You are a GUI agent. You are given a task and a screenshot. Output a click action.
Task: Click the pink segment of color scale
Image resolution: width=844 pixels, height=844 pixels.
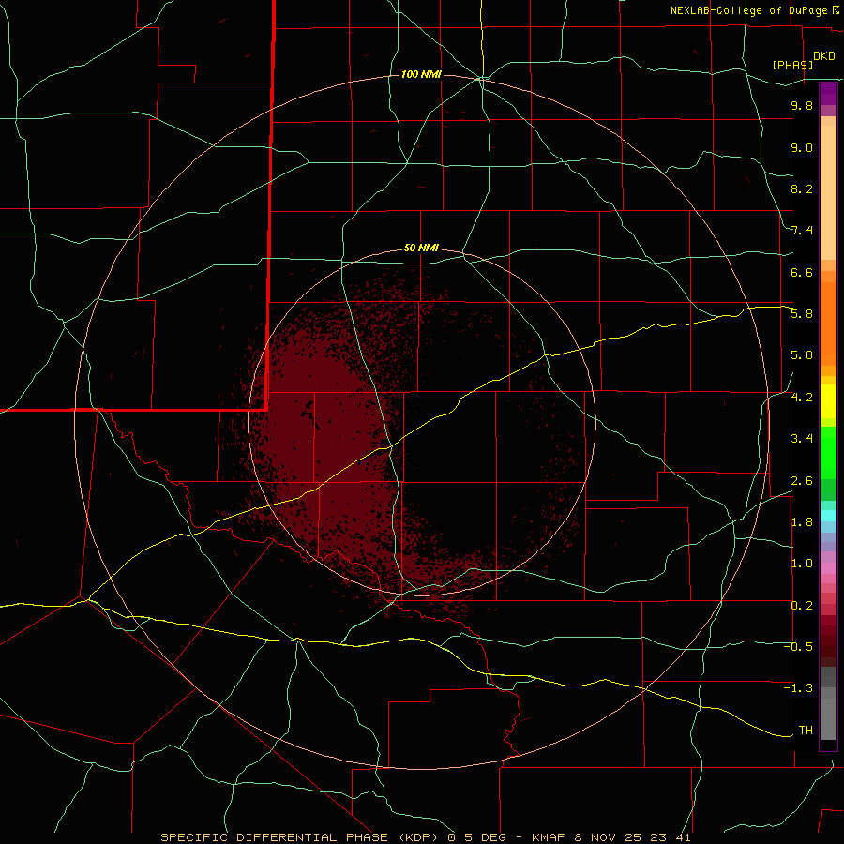pos(828,568)
